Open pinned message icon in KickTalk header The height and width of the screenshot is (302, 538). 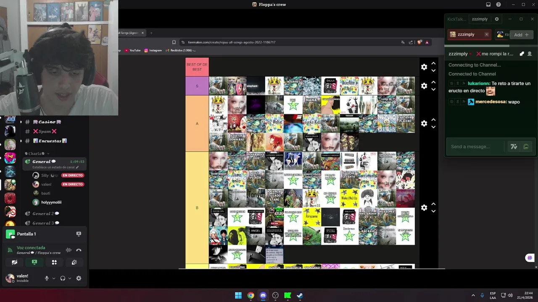[522, 54]
